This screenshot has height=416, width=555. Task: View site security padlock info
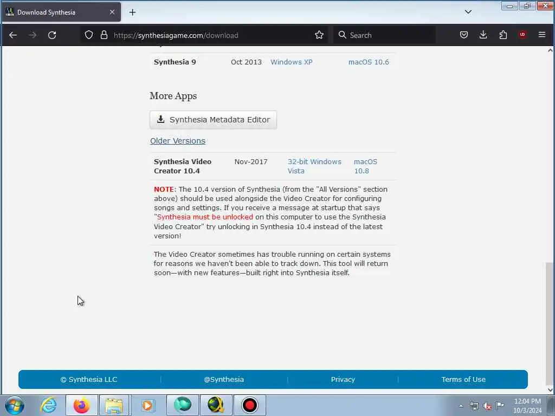[104, 35]
